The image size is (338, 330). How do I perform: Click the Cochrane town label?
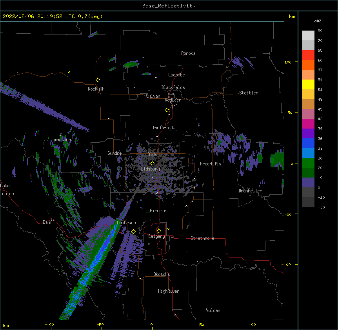pos(126,223)
